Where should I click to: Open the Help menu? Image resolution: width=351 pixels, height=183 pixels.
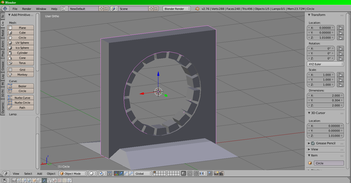click(x=54, y=9)
